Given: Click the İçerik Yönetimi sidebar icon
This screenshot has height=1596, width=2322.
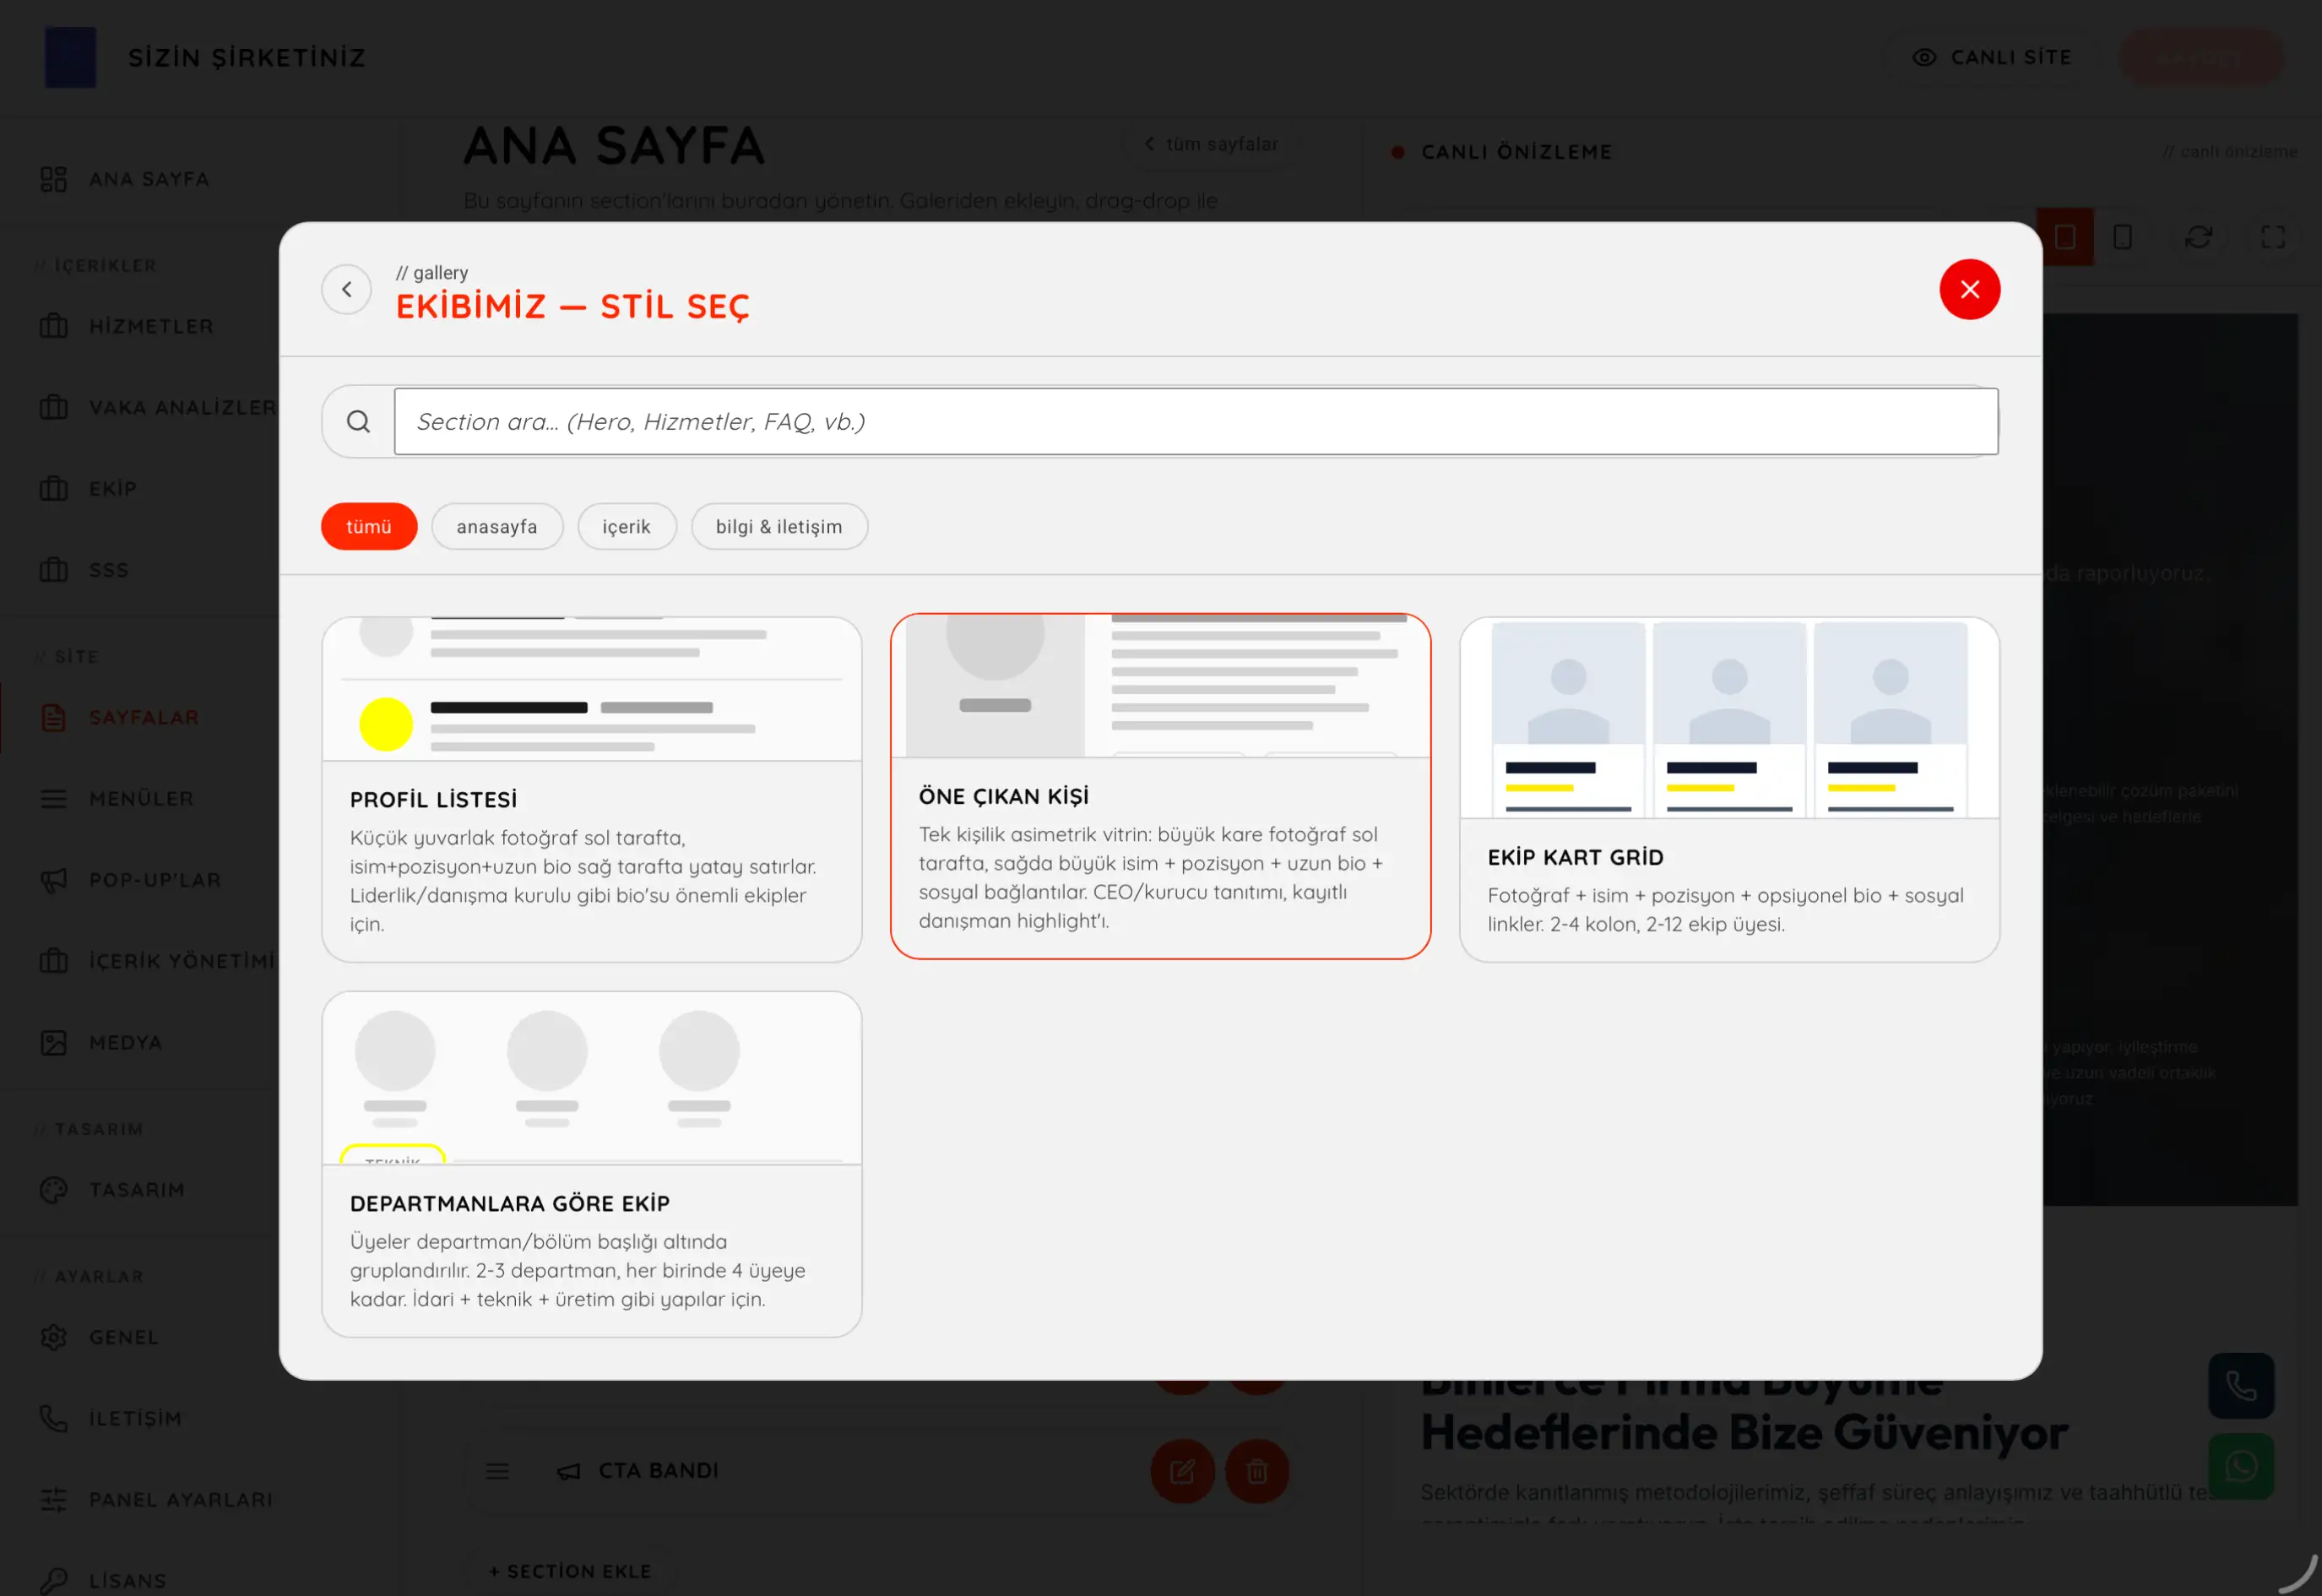Looking at the screenshot, I should coord(53,960).
